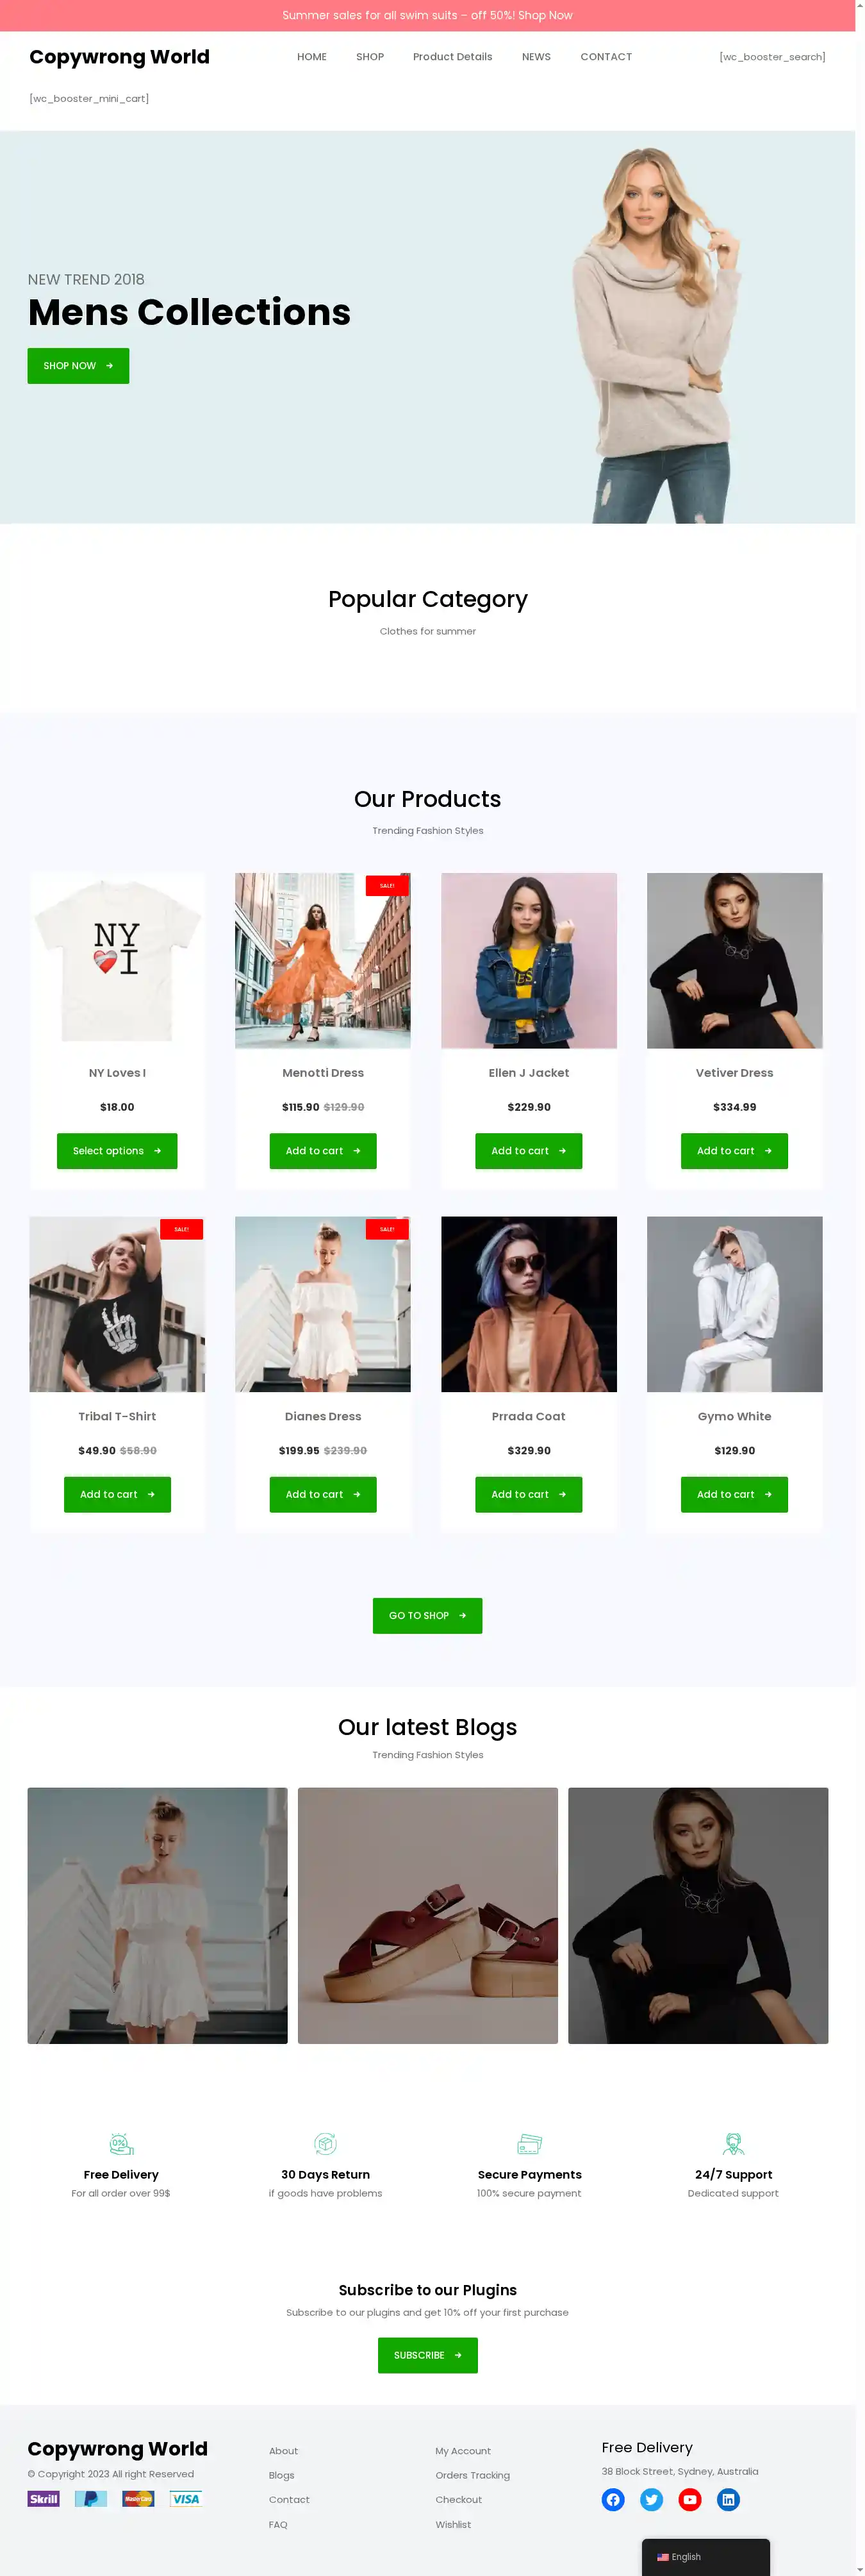
Task: Open the sandals blog post thumbnail
Action: (428, 1916)
